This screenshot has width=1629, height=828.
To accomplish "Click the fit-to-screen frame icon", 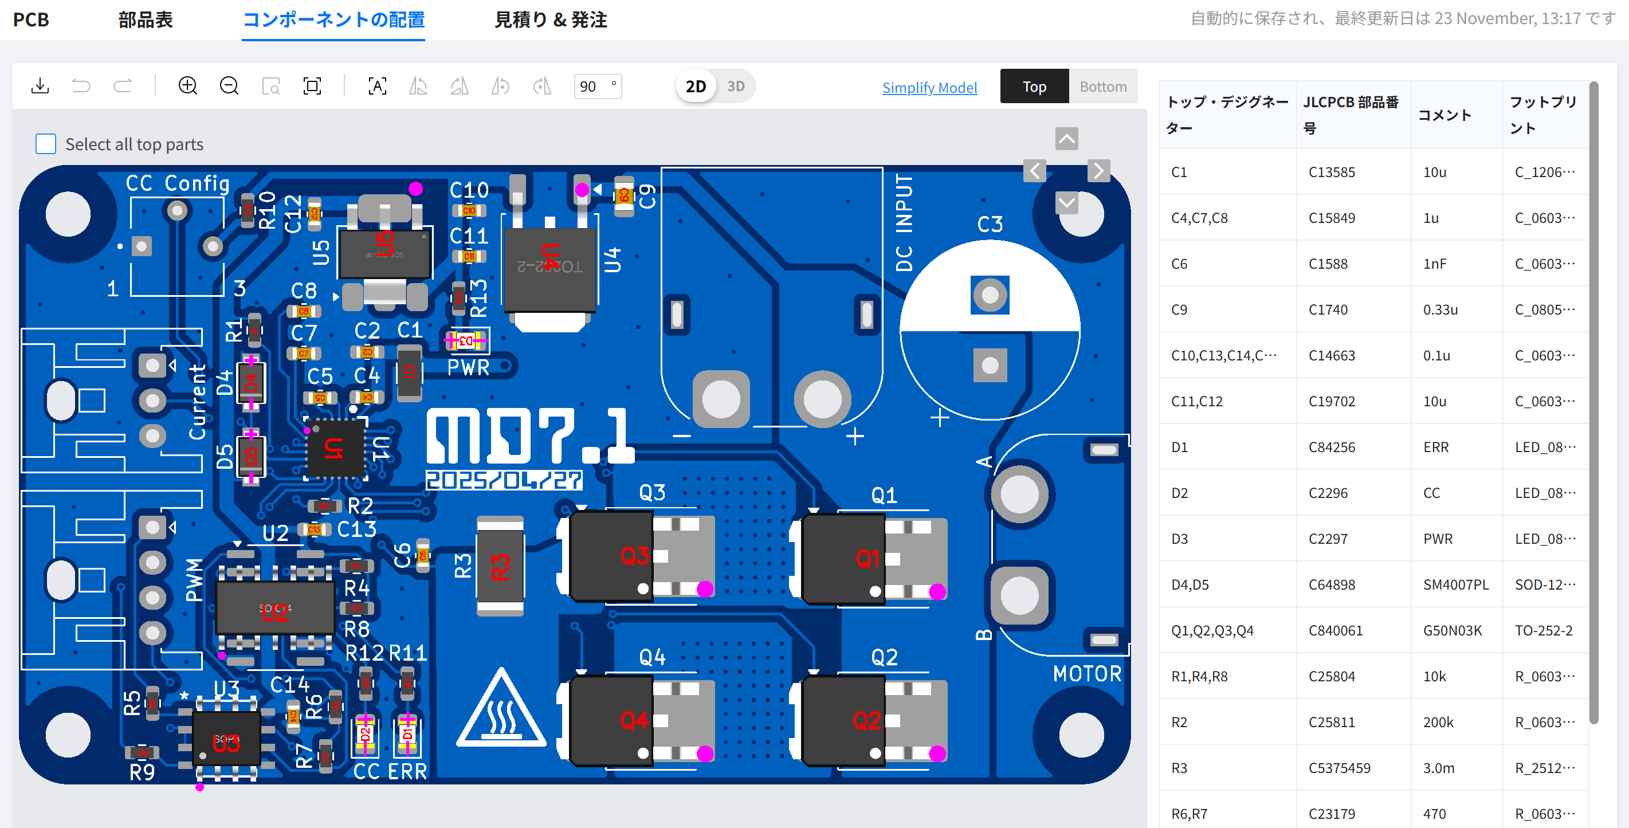I will pos(312,86).
